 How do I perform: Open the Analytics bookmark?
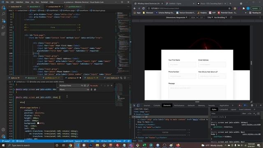(202, 13)
